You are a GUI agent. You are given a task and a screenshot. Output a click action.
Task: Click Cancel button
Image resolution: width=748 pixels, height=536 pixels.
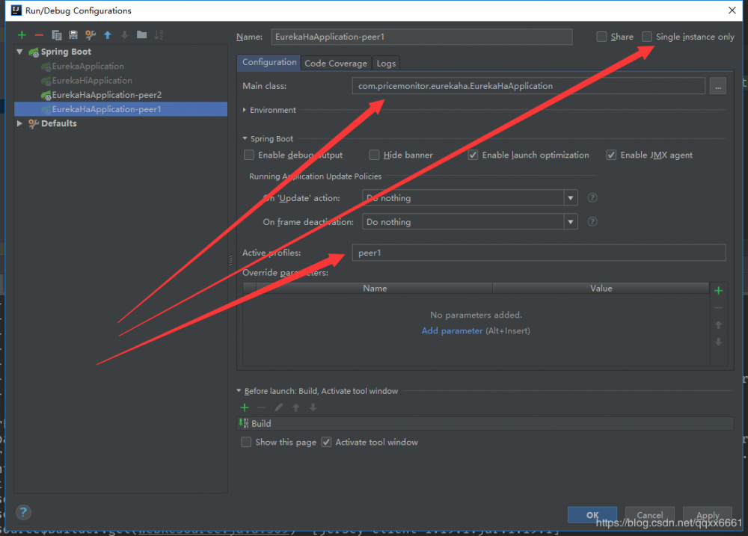650,515
